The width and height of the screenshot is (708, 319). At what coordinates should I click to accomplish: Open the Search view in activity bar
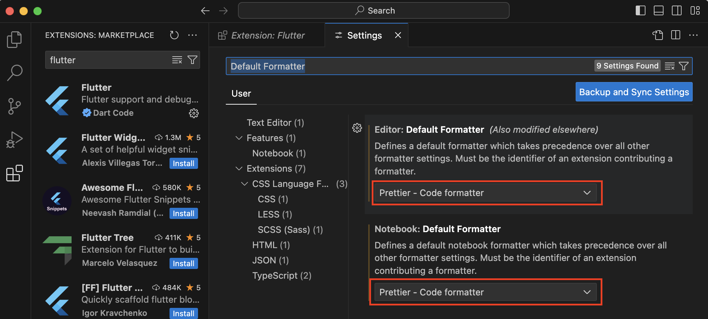coord(14,73)
